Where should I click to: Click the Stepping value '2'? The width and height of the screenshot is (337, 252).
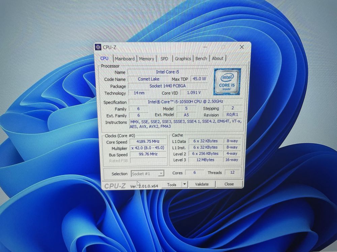[233, 108]
